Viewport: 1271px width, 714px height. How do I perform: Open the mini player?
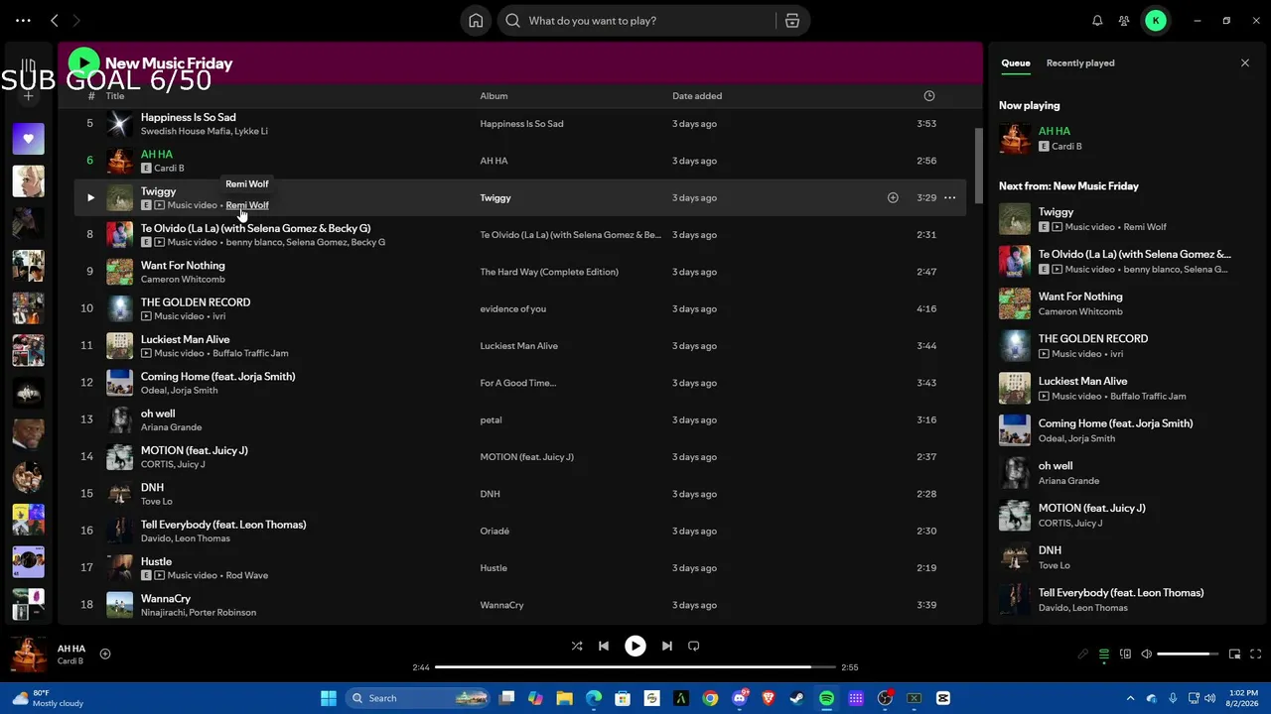pyautogui.click(x=1234, y=654)
